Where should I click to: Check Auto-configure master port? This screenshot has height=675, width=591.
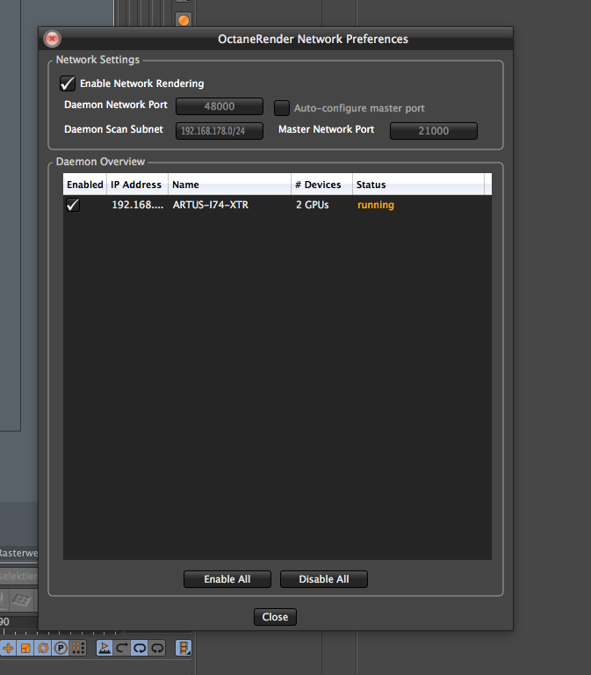(282, 107)
